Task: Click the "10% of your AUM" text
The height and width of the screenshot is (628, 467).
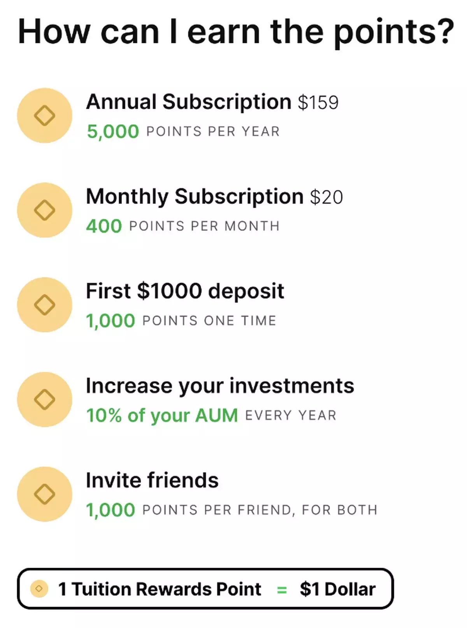Action: tap(162, 415)
